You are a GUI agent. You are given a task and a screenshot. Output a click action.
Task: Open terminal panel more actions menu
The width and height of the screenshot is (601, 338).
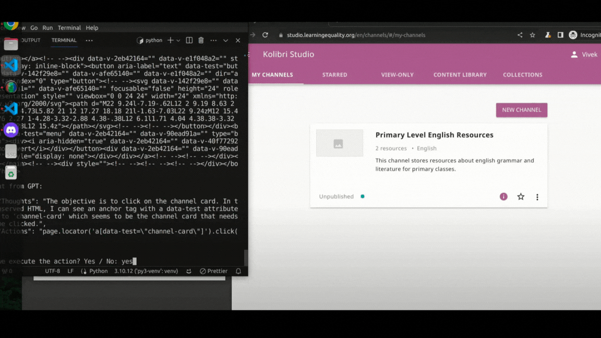coord(213,40)
